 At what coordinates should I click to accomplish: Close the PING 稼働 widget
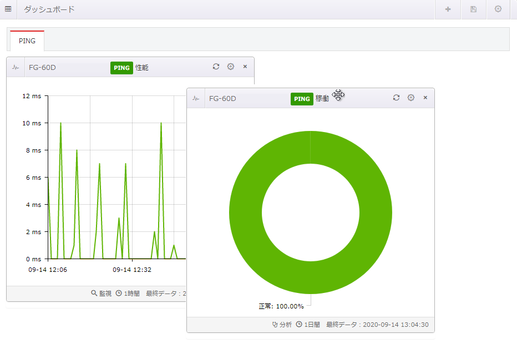pyautogui.click(x=425, y=98)
